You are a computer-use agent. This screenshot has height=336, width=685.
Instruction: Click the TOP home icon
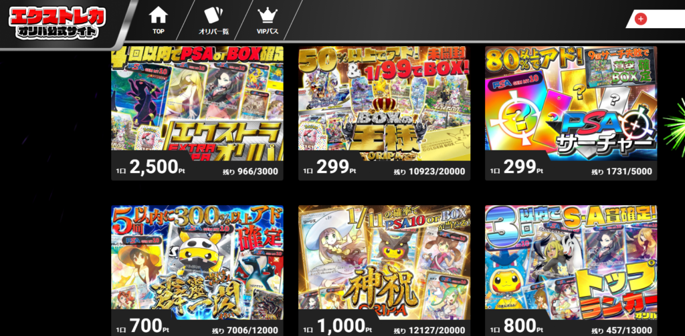tap(158, 15)
